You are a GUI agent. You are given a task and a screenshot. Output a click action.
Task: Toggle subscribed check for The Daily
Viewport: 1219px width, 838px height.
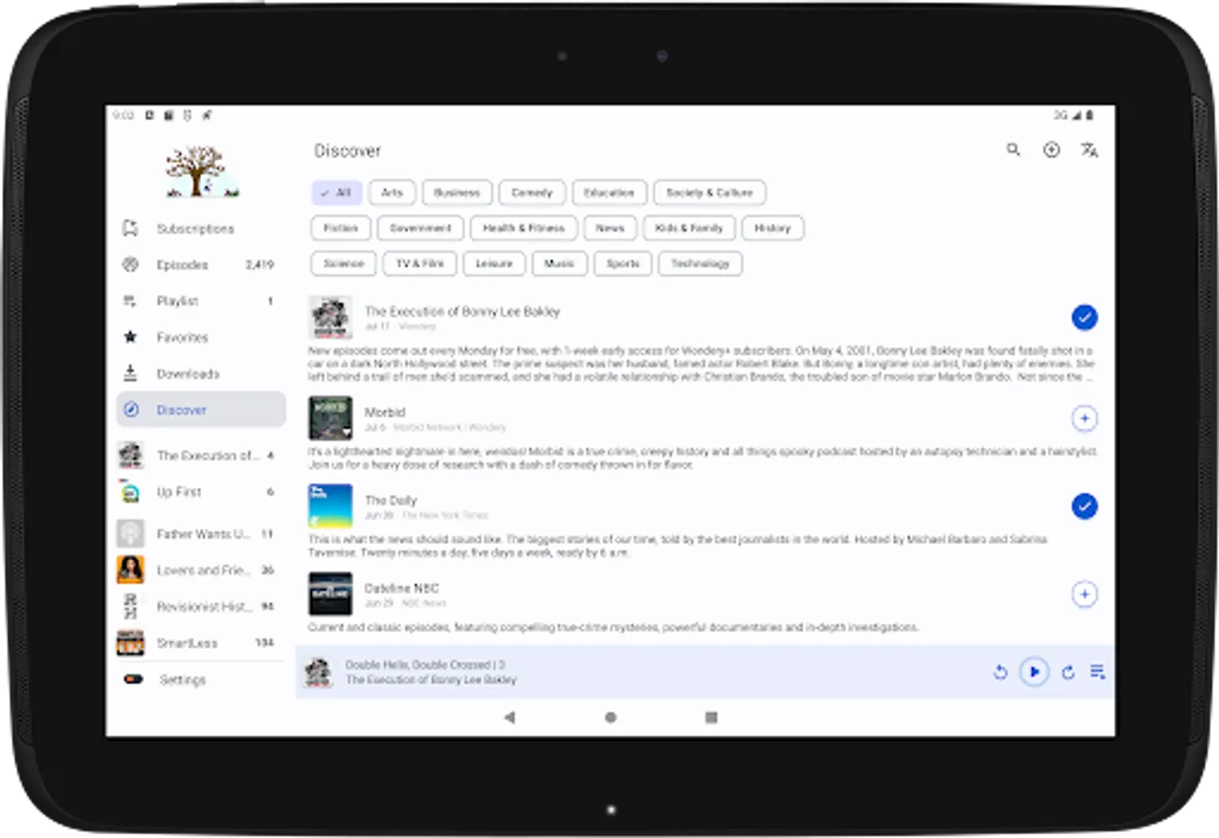(x=1084, y=507)
